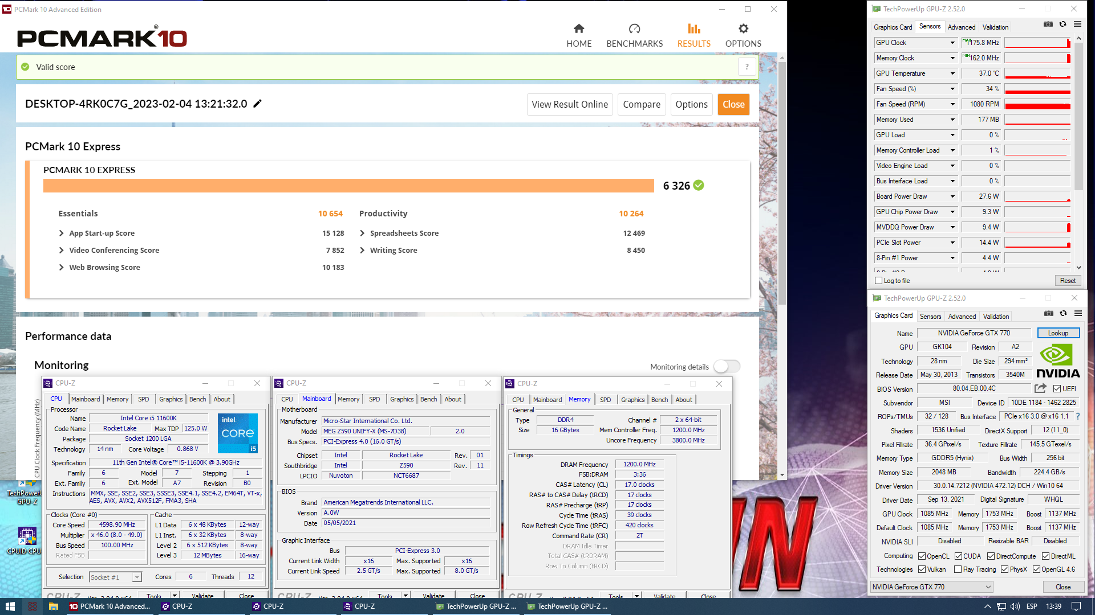Open the TechPowerUp GPU-Z desktop icon

coord(25,493)
